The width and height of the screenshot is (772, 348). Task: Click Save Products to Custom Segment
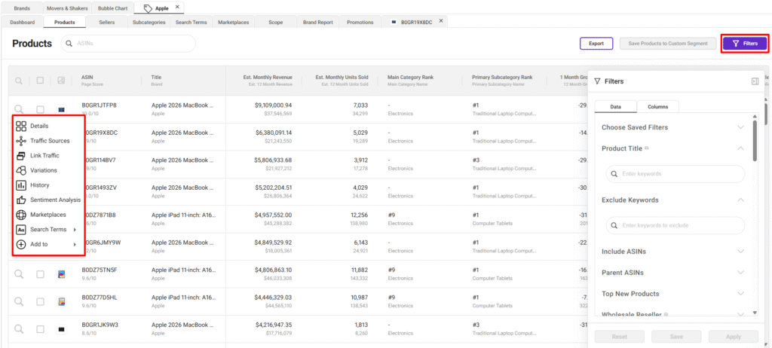668,44
